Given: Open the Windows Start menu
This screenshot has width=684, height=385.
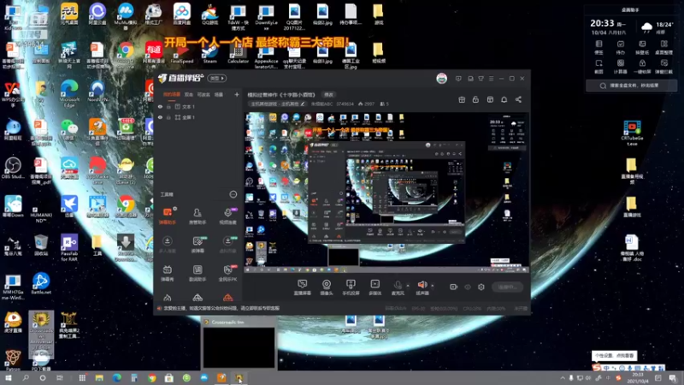Looking at the screenshot, I should tap(9, 378).
